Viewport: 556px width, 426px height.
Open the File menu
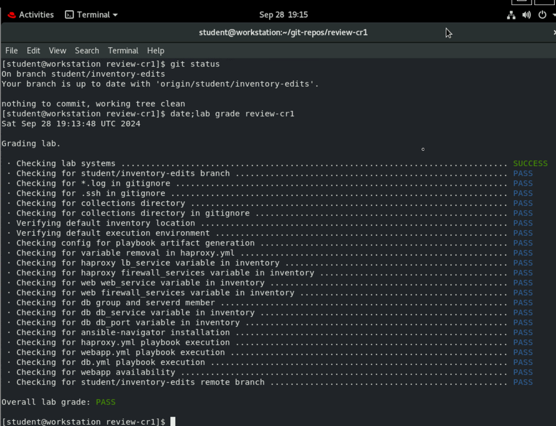12,51
